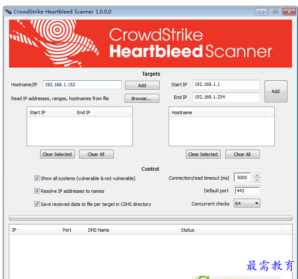Sort results by Port column header
The width and height of the screenshot is (298, 279).
point(73,230)
